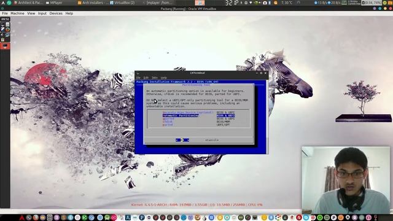This screenshot has height=221, width=393.
Task: Click the wine glass dock icon
Action: (x=375, y=217)
